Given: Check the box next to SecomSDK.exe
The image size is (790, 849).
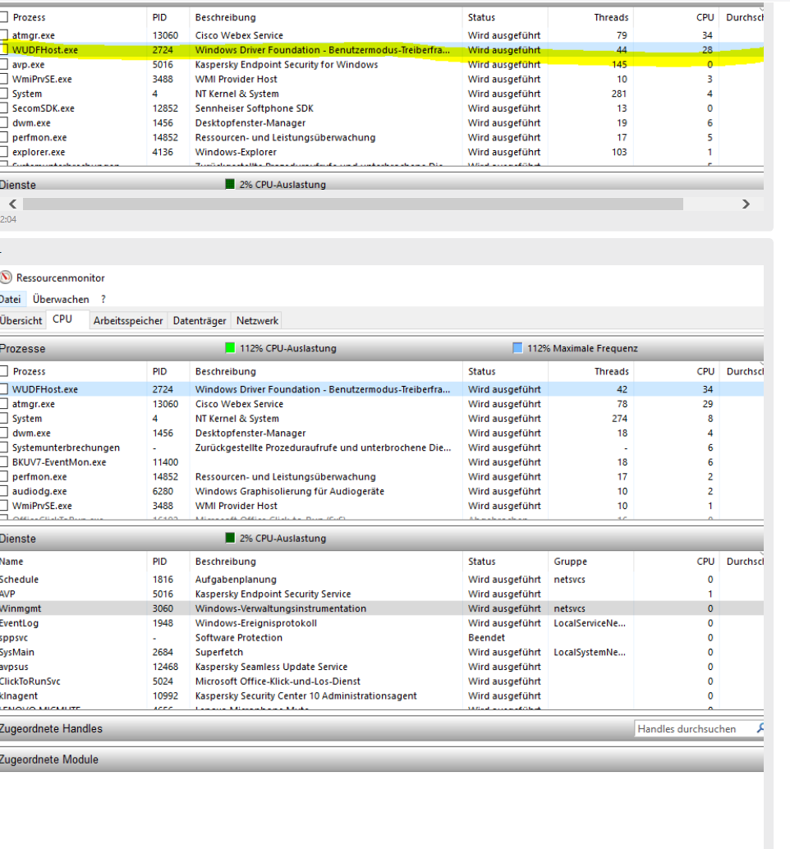Looking at the screenshot, I should (x=4, y=108).
